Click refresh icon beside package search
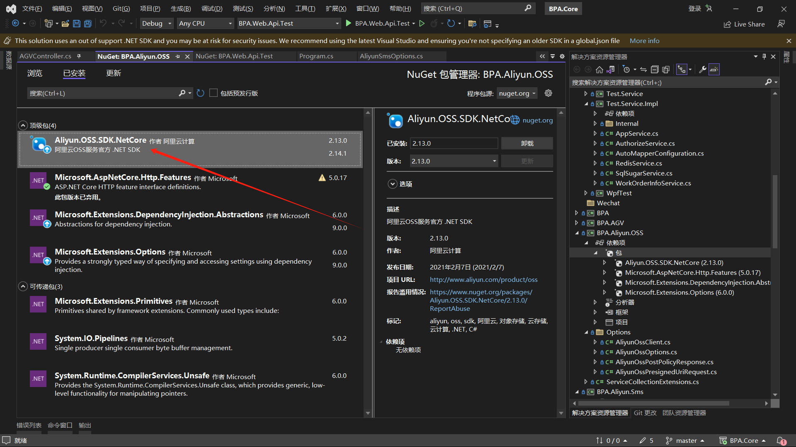Image resolution: width=796 pixels, height=447 pixels. pos(201,93)
